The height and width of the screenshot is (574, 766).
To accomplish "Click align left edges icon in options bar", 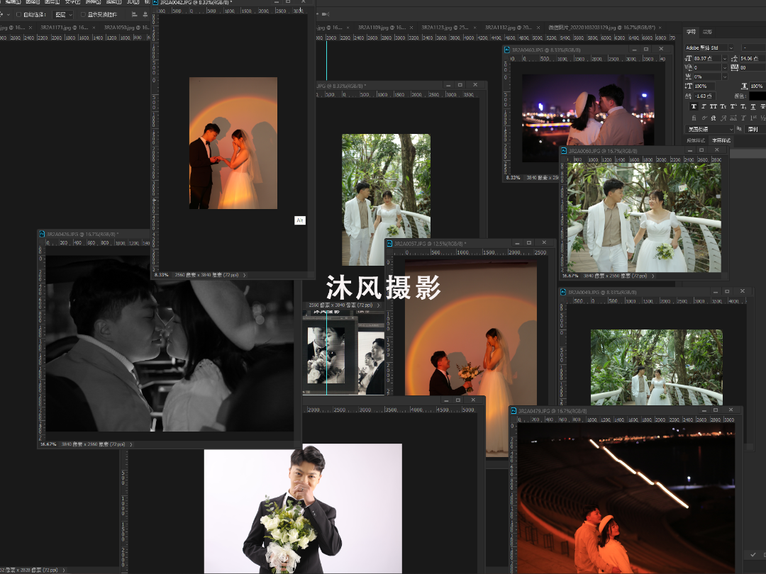I will (134, 15).
